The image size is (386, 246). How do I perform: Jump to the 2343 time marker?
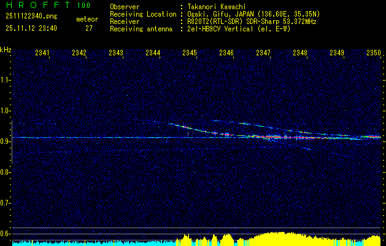(x=116, y=54)
